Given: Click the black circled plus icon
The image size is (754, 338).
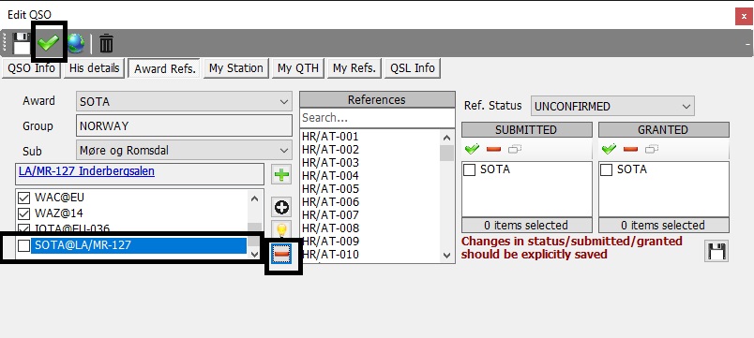Looking at the screenshot, I should [x=281, y=208].
